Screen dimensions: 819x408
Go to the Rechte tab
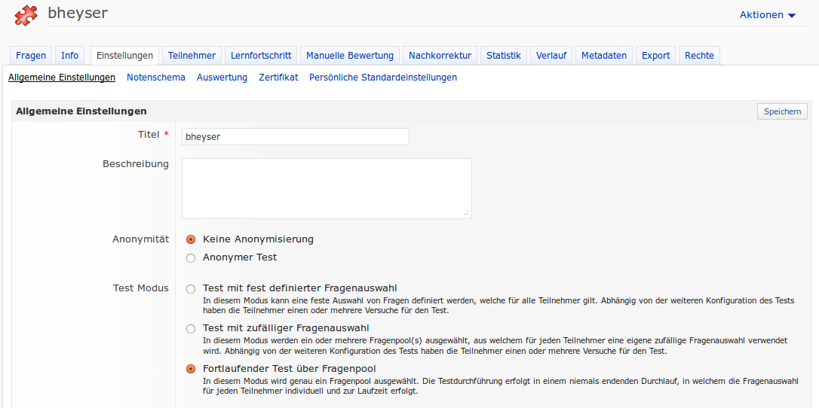[x=699, y=56]
